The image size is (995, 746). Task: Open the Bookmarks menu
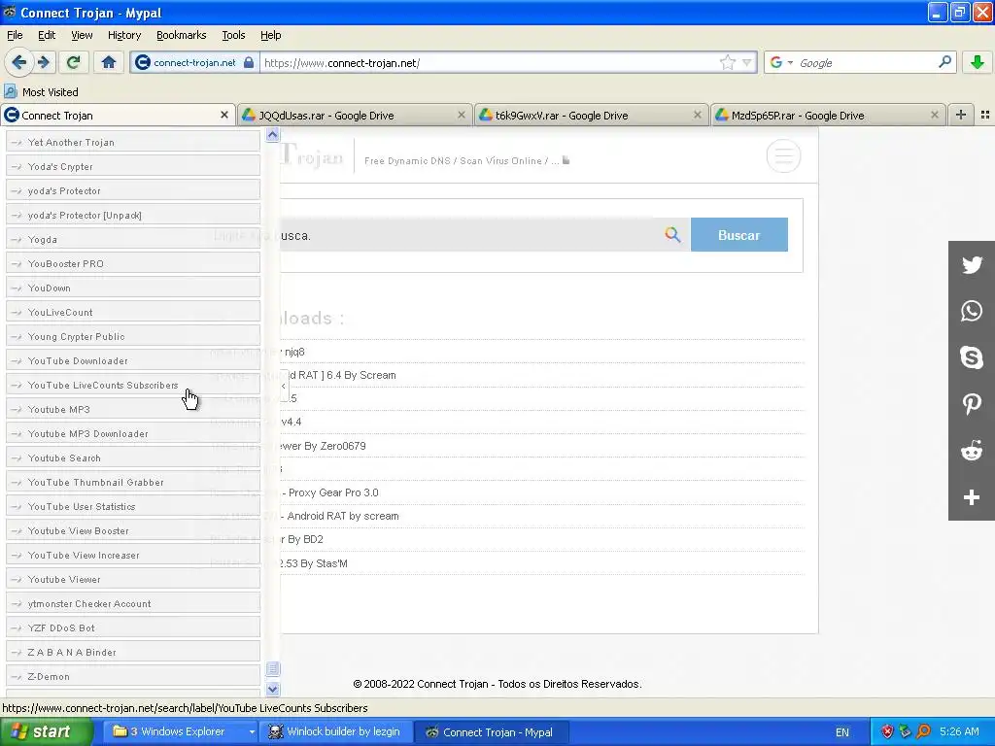click(x=181, y=35)
